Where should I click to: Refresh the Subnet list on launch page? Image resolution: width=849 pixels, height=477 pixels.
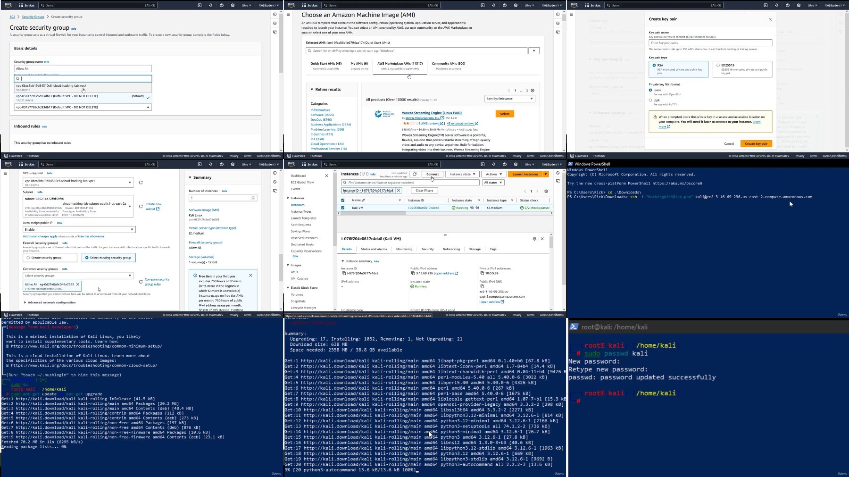tap(141, 206)
